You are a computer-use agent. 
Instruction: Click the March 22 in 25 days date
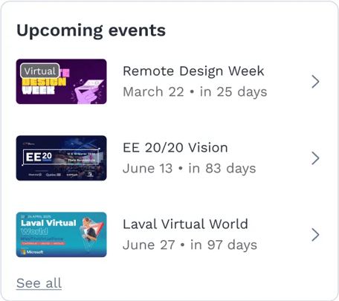tap(195, 92)
